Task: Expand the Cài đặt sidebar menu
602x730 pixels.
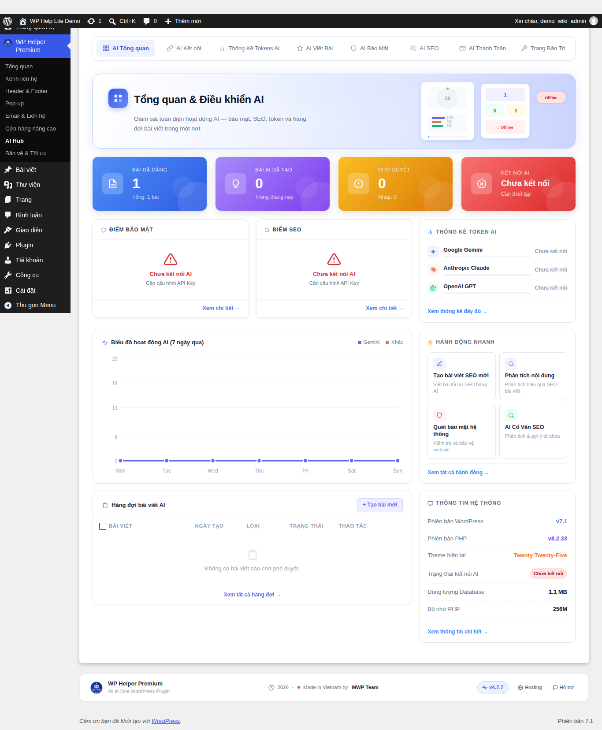Action: tap(35, 291)
